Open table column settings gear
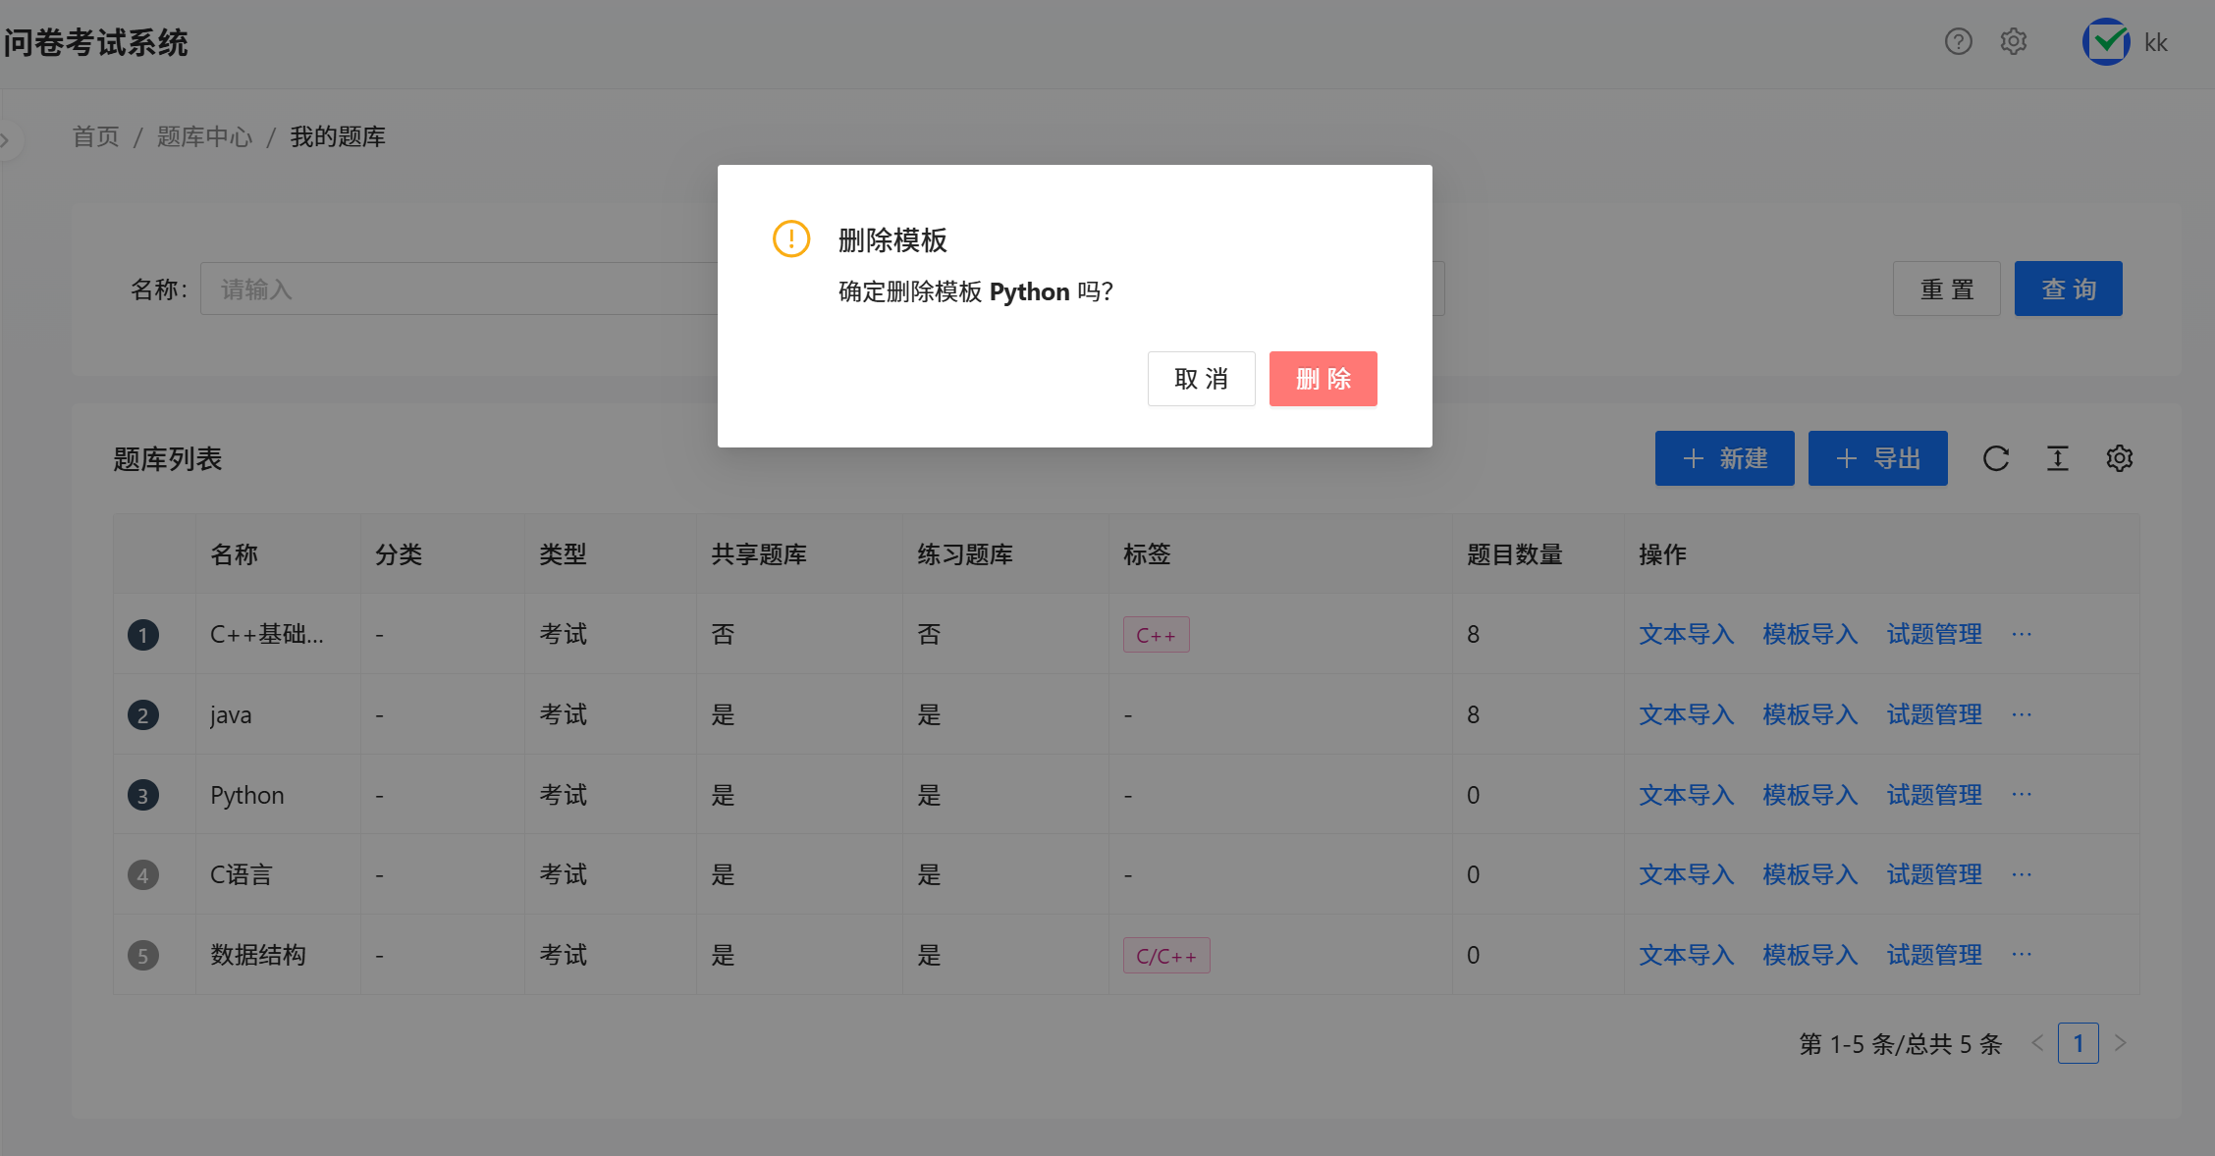Screen dimensions: 2215x1156 coord(2119,458)
